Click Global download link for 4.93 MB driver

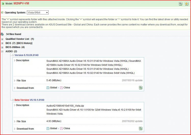[53, 128]
